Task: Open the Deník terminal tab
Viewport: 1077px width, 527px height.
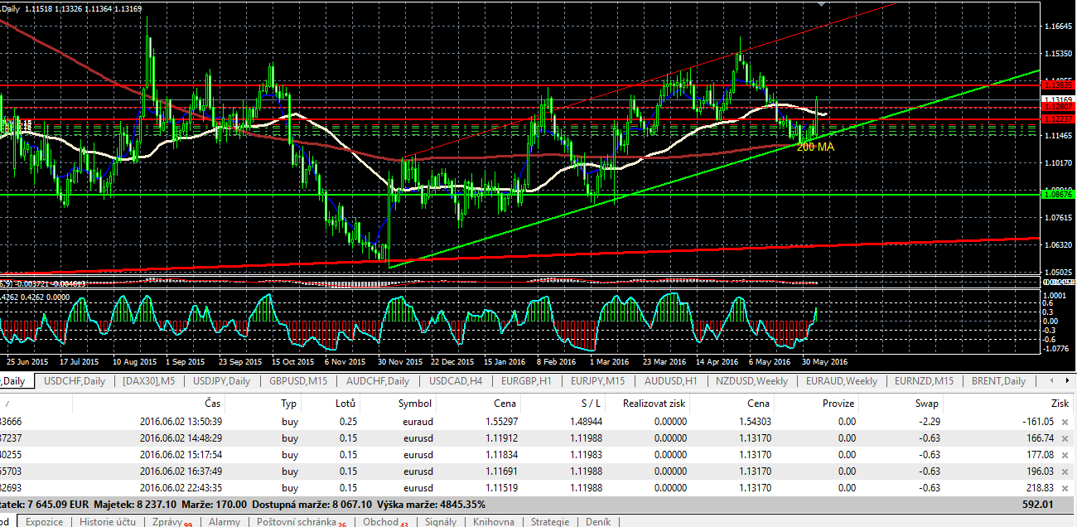Action: pyautogui.click(x=597, y=522)
